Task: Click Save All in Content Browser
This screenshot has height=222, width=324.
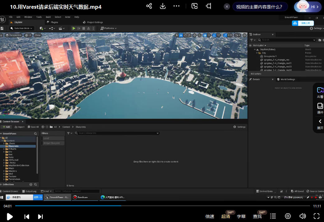Action: (x=33, y=127)
